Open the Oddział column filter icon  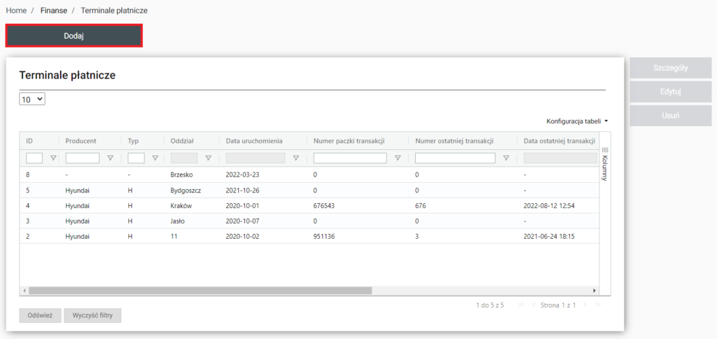[208, 158]
